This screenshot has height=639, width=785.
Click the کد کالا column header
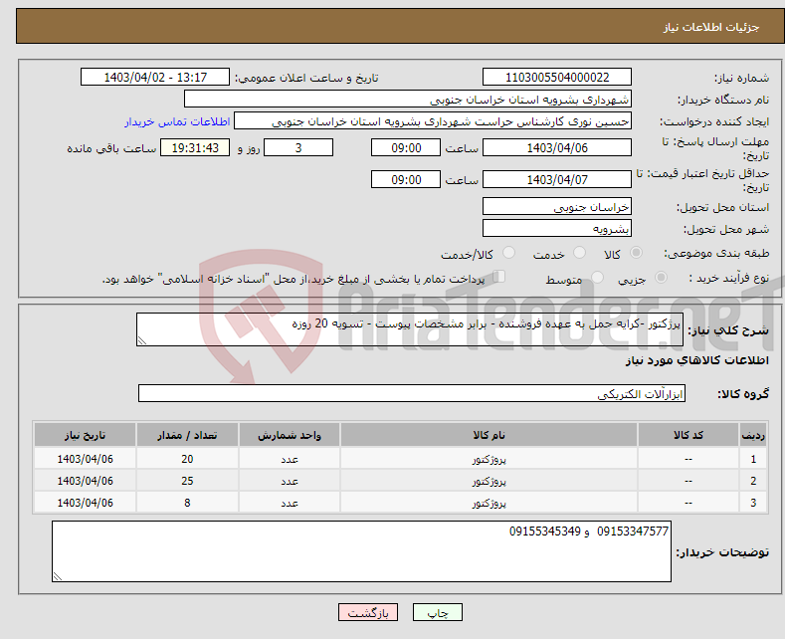click(687, 435)
